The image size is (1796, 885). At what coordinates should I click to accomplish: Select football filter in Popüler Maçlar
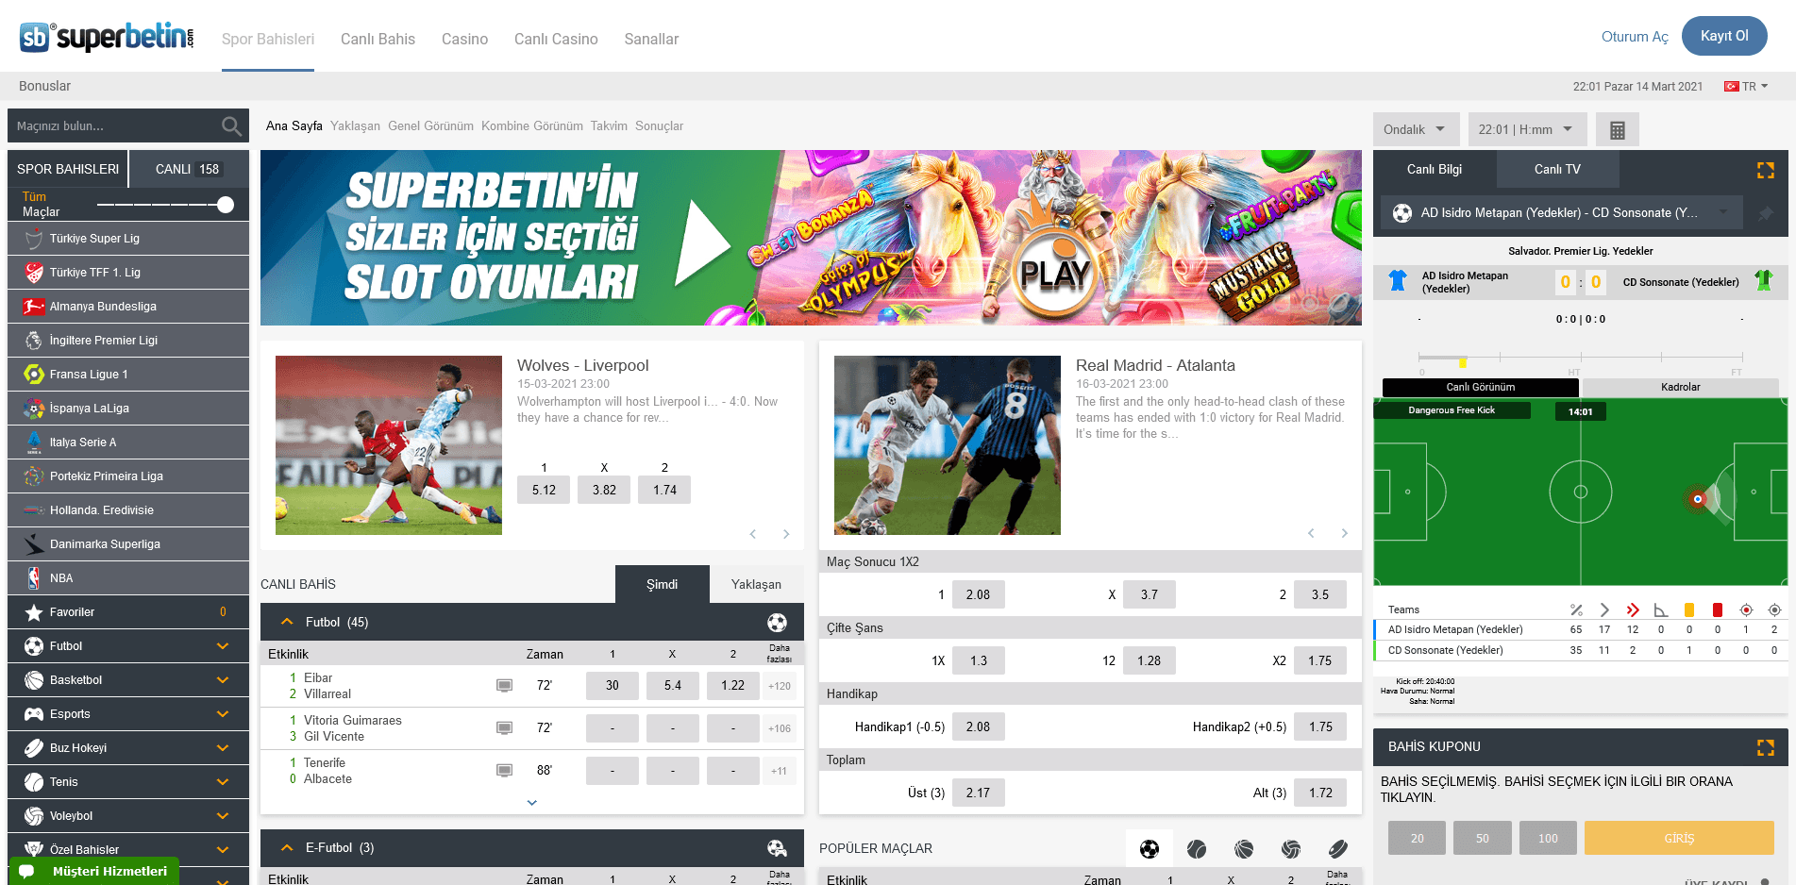tap(1150, 849)
